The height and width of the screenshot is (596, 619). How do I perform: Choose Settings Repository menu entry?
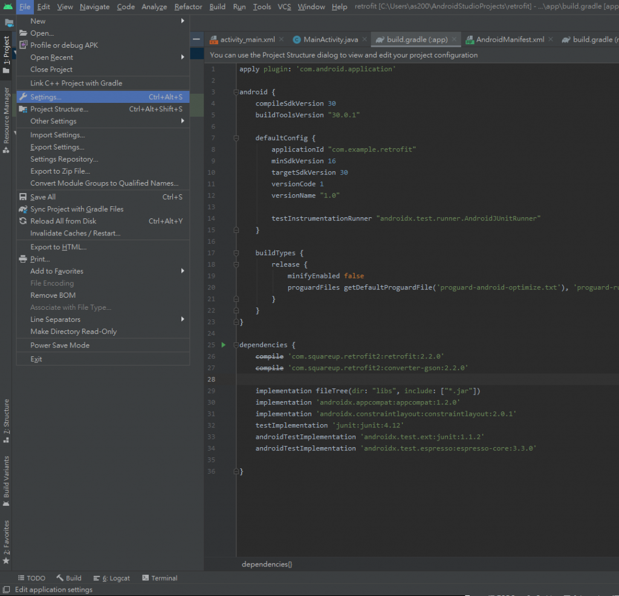click(103, 159)
